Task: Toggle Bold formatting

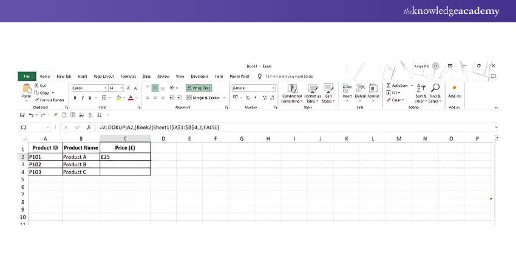Action: 75,98
